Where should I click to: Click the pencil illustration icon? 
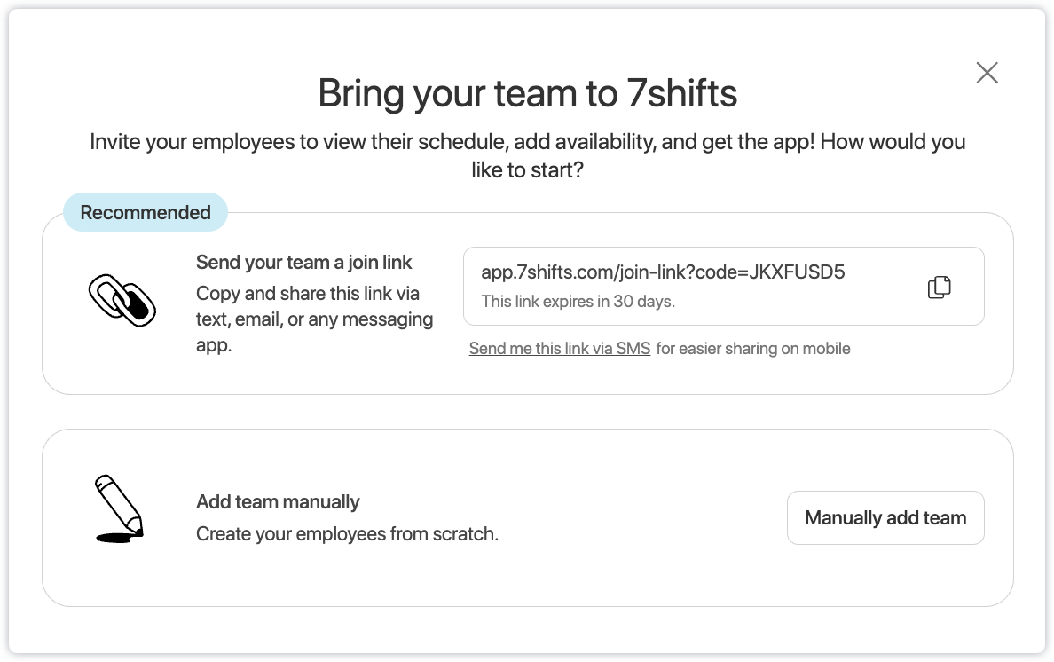pos(119,508)
